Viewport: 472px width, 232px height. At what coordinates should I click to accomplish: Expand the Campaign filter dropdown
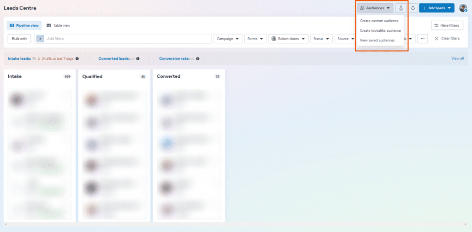pyautogui.click(x=228, y=39)
